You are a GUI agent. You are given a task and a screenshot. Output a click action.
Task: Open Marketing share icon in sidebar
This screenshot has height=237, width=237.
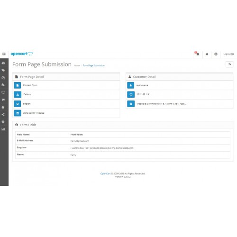[x=3, y=114]
